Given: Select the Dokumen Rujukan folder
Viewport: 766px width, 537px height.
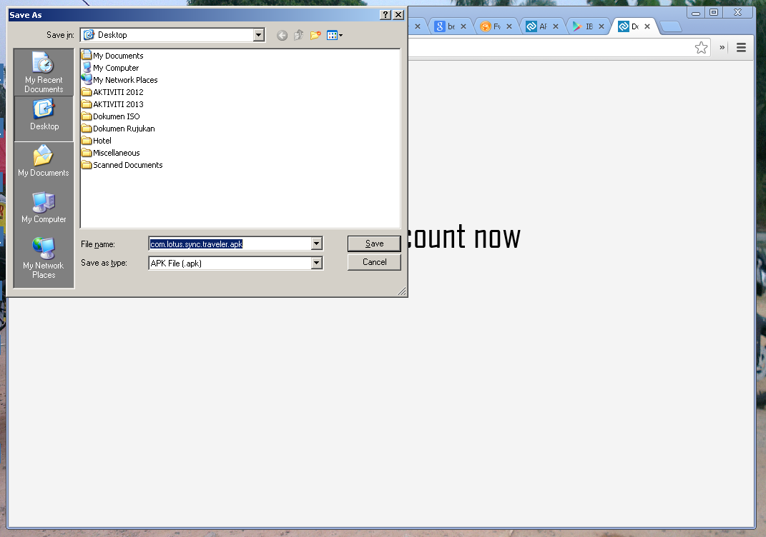Looking at the screenshot, I should (x=118, y=129).
